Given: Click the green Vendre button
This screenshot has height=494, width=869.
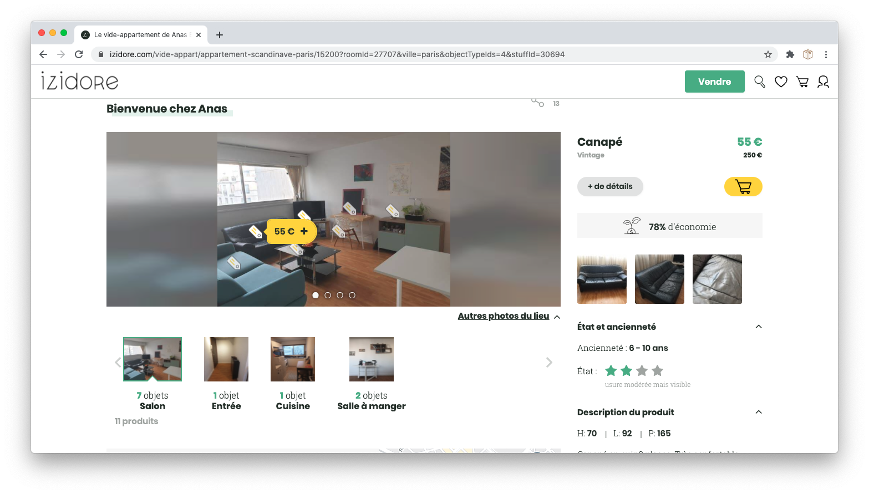Looking at the screenshot, I should click(x=714, y=82).
